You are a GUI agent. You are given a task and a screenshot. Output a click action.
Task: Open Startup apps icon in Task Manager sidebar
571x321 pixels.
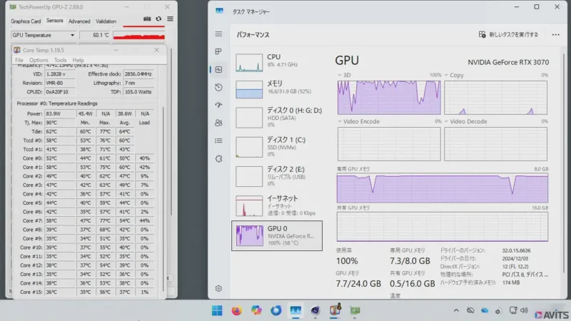(x=218, y=105)
